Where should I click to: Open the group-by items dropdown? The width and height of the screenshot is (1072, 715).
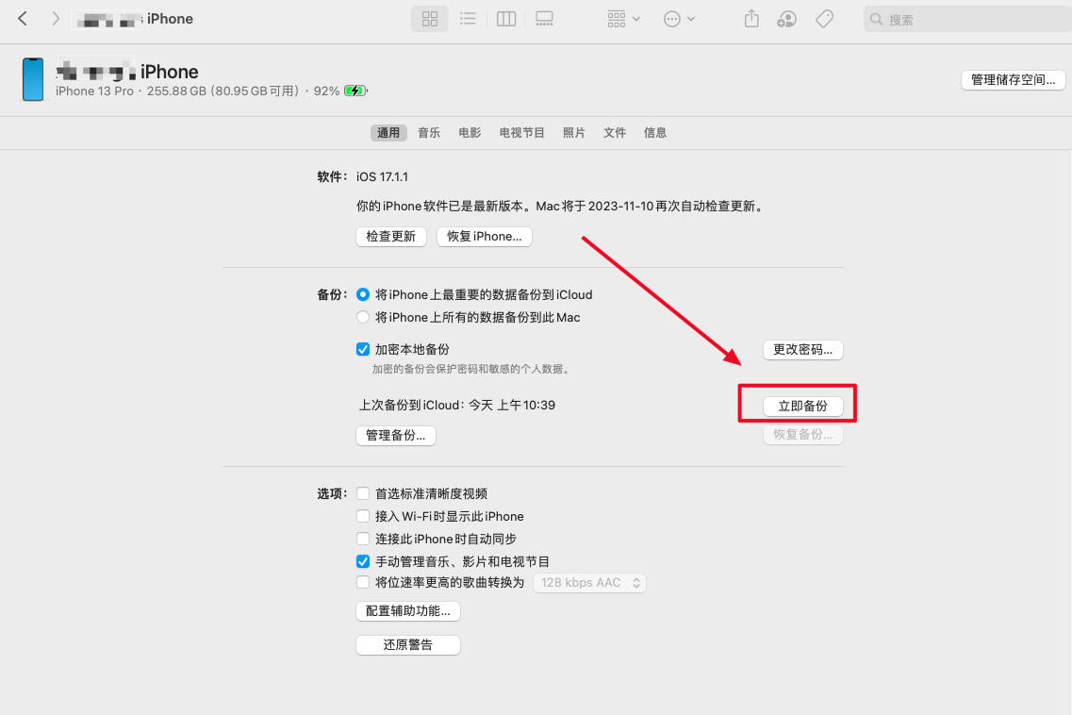(x=623, y=19)
